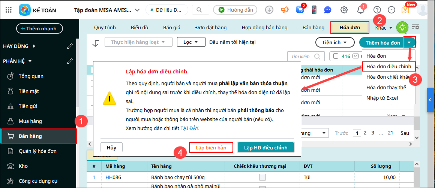Open settings gear icon
The height and width of the screenshot is (188, 435).
[344, 10]
